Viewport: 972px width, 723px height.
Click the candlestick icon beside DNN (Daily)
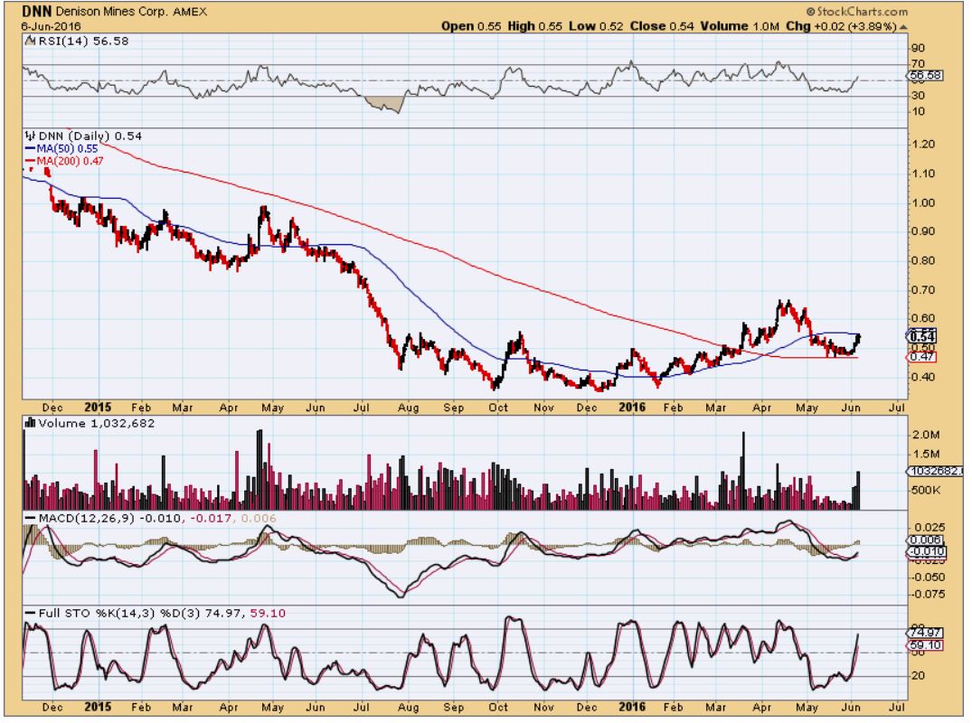(30, 136)
